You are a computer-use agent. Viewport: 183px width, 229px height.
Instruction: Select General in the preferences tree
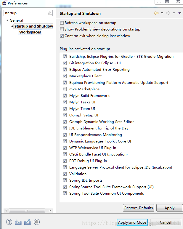pos(16,20)
